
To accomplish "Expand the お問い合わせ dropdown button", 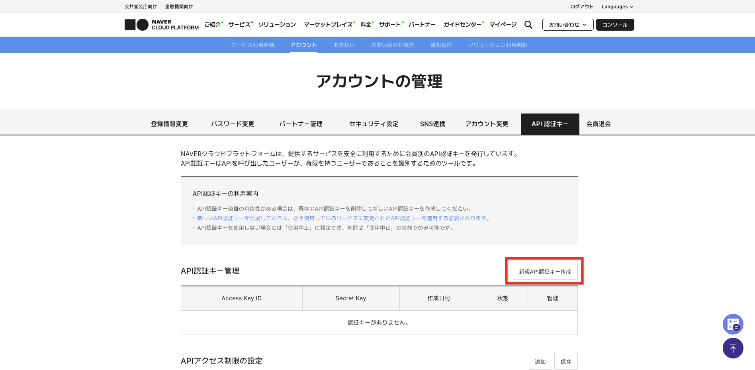I will (x=568, y=25).
